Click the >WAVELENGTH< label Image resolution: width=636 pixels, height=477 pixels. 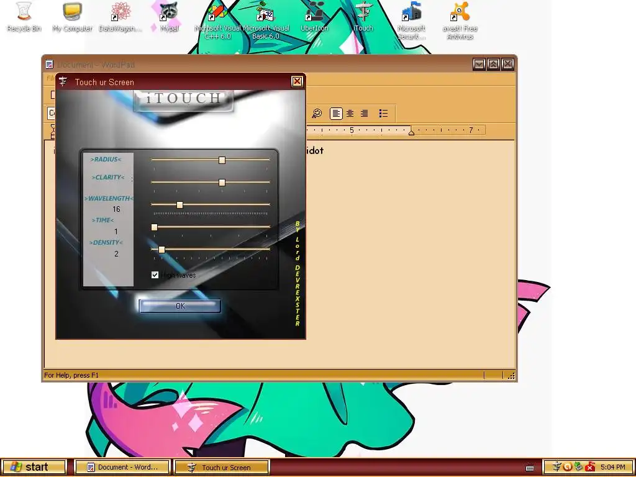point(109,198)
